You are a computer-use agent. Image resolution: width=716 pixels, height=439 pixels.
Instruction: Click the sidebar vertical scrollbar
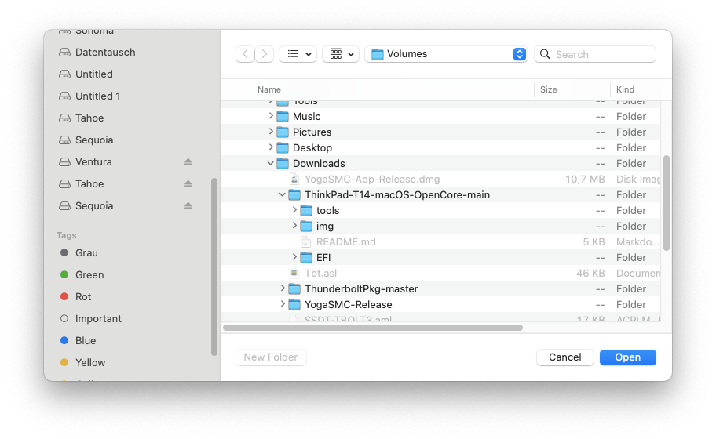point(214,267)
